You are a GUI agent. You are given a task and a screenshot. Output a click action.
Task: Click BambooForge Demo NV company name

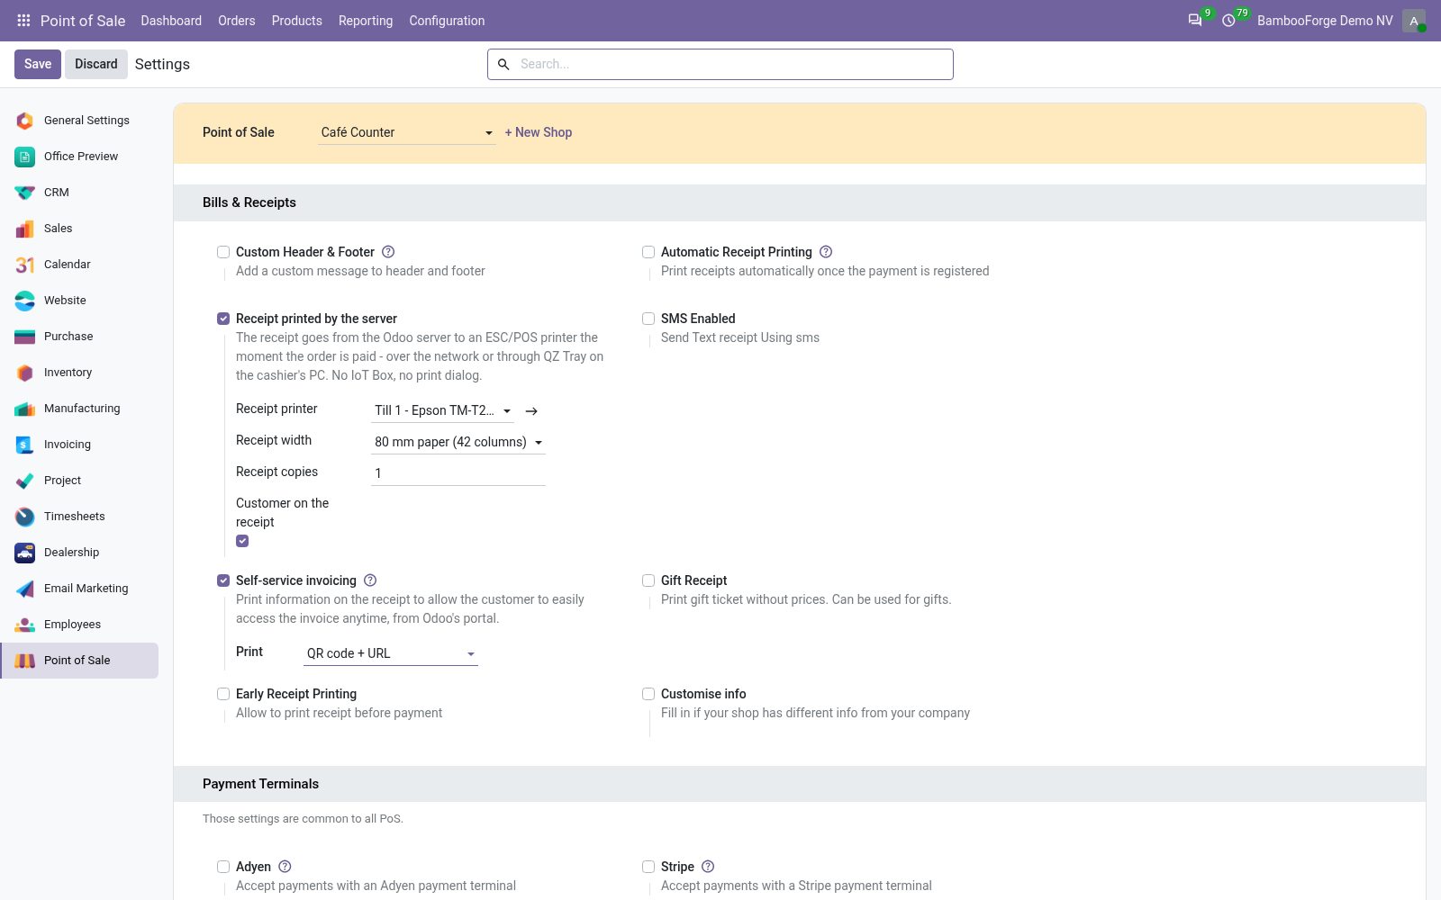point(1325,21)
